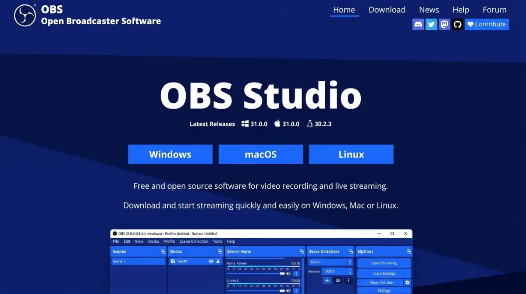Toggle visibility eye of Tesc01
The image size is (526, 294).
click(211, 261)
